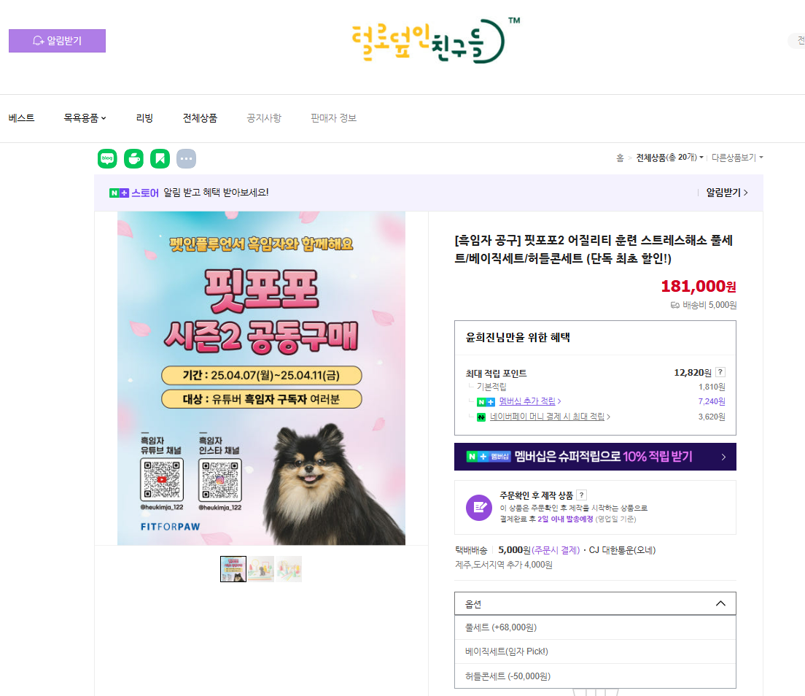Share via Naver Cafe icon
The image size is (805, 696).
pyautogui.click(x=133, y=159)
